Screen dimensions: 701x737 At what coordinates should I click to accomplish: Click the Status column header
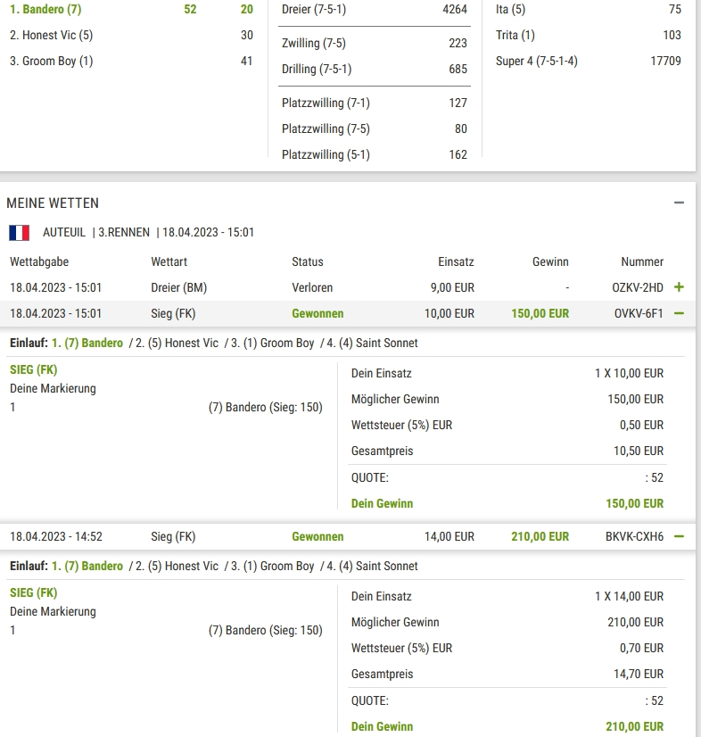(308, 261)
